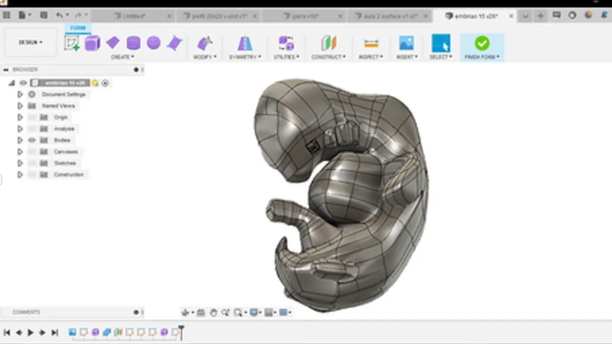Click the Insert image icon
The height and width of the screenshot is (344, 612).
(406, 43)
